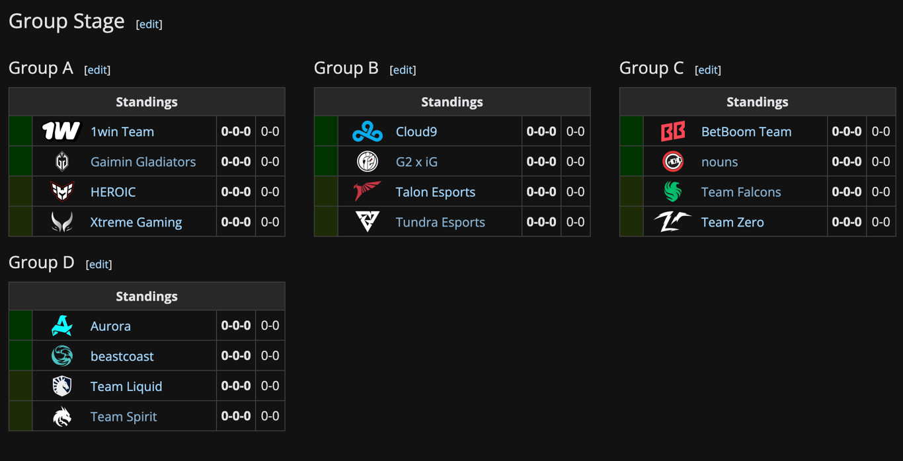Click the Team Zero 0-0 game score
This screenshot has height=461, width=903.
tap(881, 222)
